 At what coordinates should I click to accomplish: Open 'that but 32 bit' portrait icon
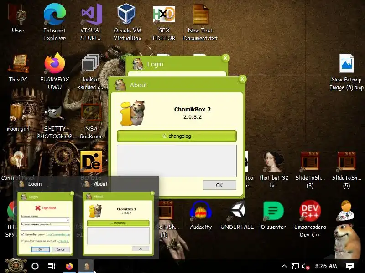pos(274,170)
